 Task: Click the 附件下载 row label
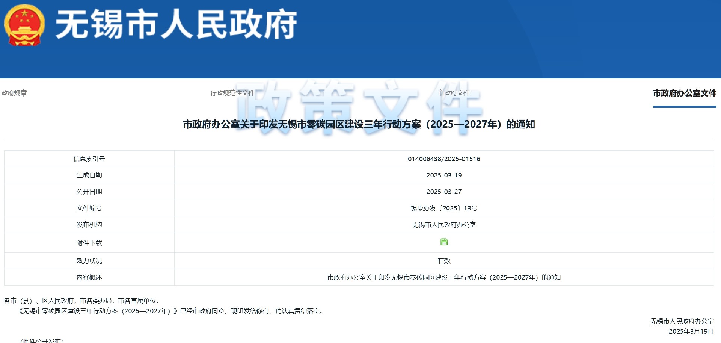pyautogui.click(x=89, y=243)
